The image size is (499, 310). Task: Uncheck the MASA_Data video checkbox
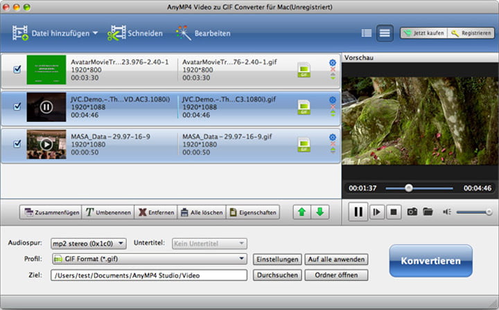point(17,144)
